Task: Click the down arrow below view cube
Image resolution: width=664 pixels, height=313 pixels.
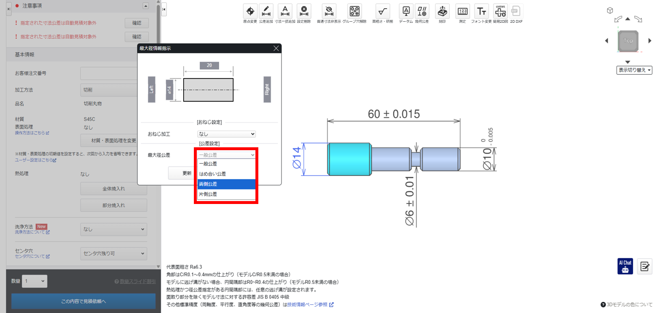Action: (x=628, y=62)
